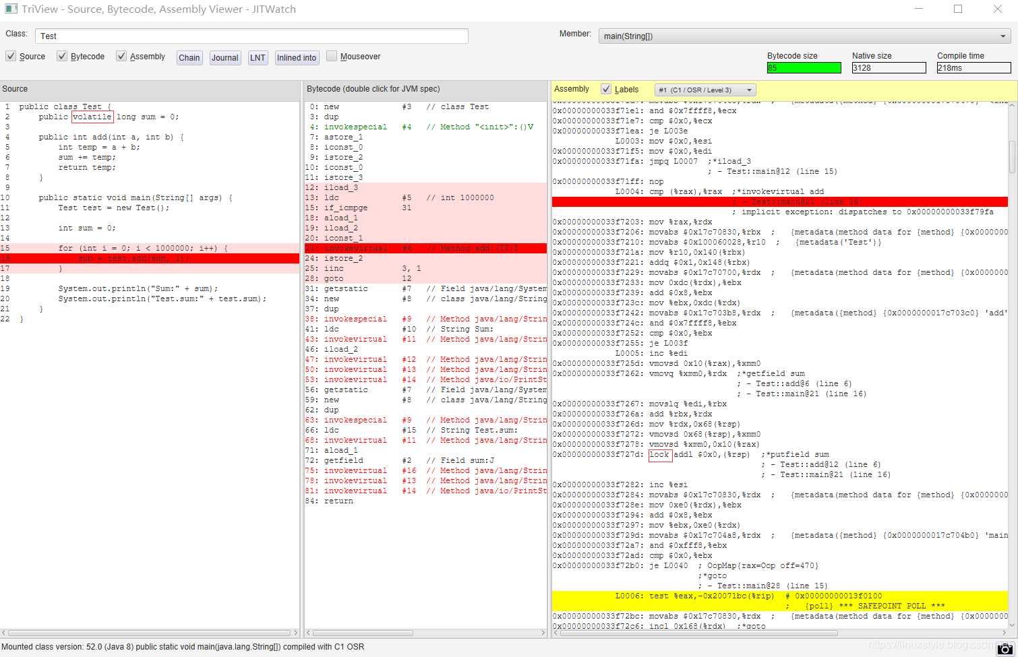Select assembly line 'L0005: inc %edi'
1018x657 pixels.
click(780, 353)
